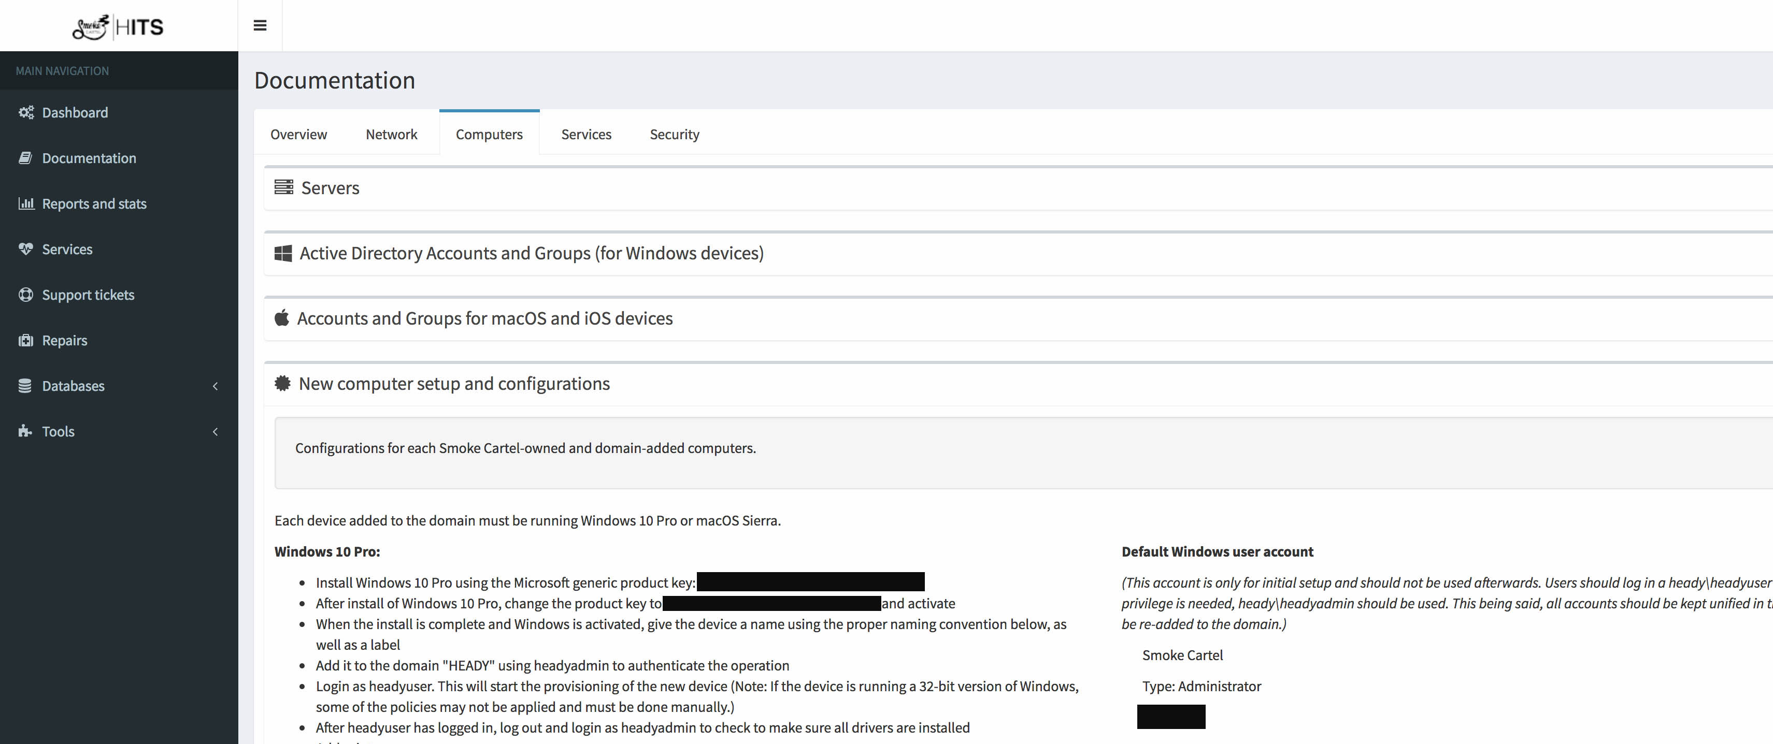Click the Services heartbeat icon
This screenshot has width=1773, height=744.
tap(26, 249)
